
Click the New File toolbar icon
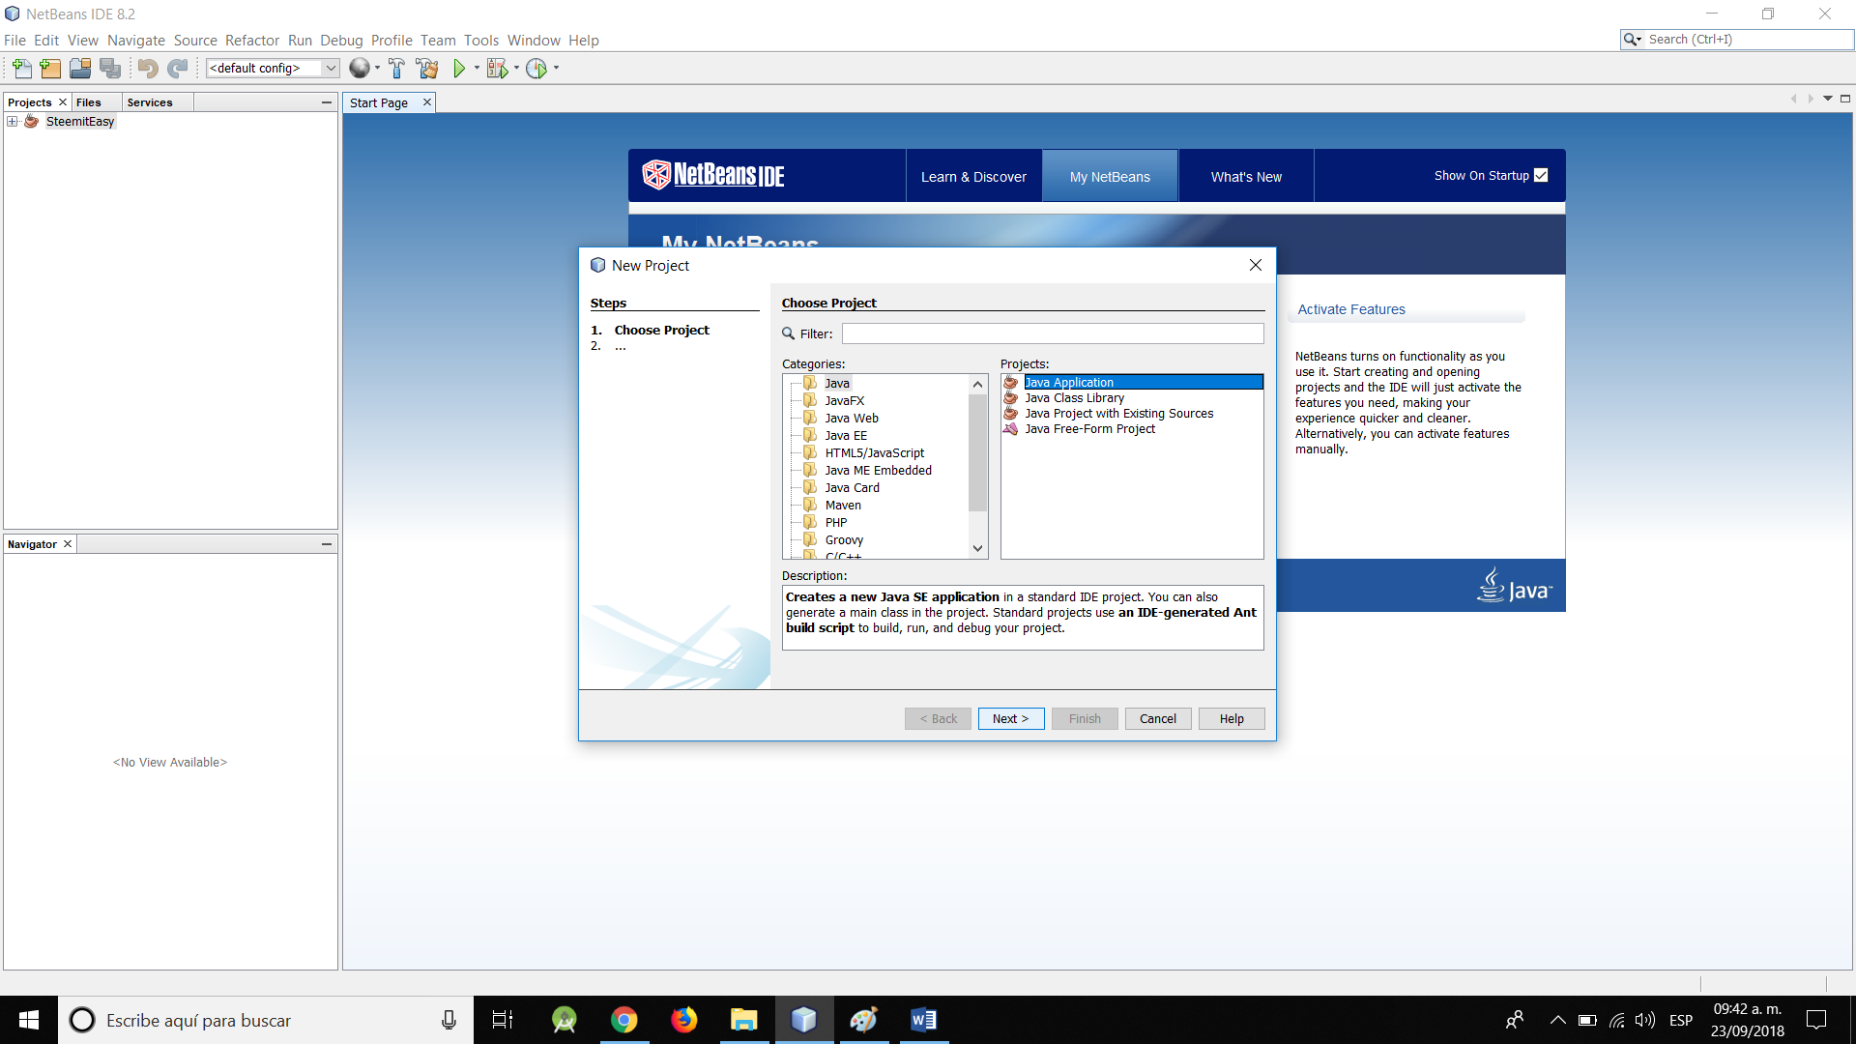pos(21,68)
